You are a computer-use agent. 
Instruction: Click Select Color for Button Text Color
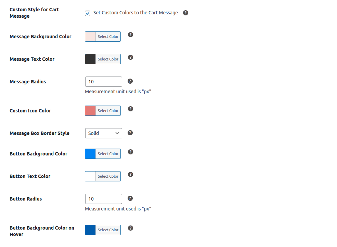pos(108,176)
